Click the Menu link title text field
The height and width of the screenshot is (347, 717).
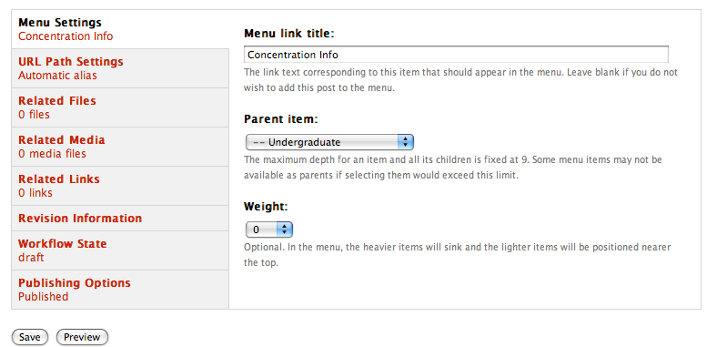[x=456, y=55]
